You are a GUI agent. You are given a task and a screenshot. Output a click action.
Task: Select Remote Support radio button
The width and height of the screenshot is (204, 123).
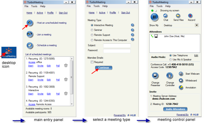point(92,35)
